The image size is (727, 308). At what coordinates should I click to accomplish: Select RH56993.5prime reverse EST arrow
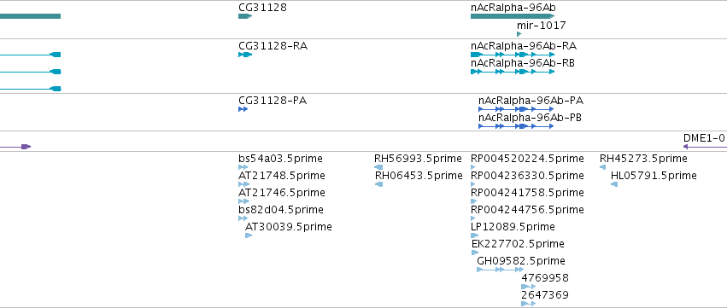pos(378,167)
